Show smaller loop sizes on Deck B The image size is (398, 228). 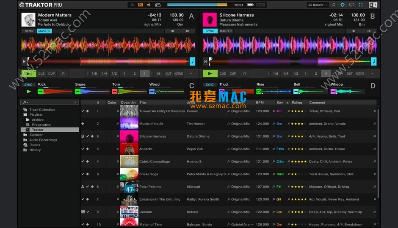(x=268, y=73)
